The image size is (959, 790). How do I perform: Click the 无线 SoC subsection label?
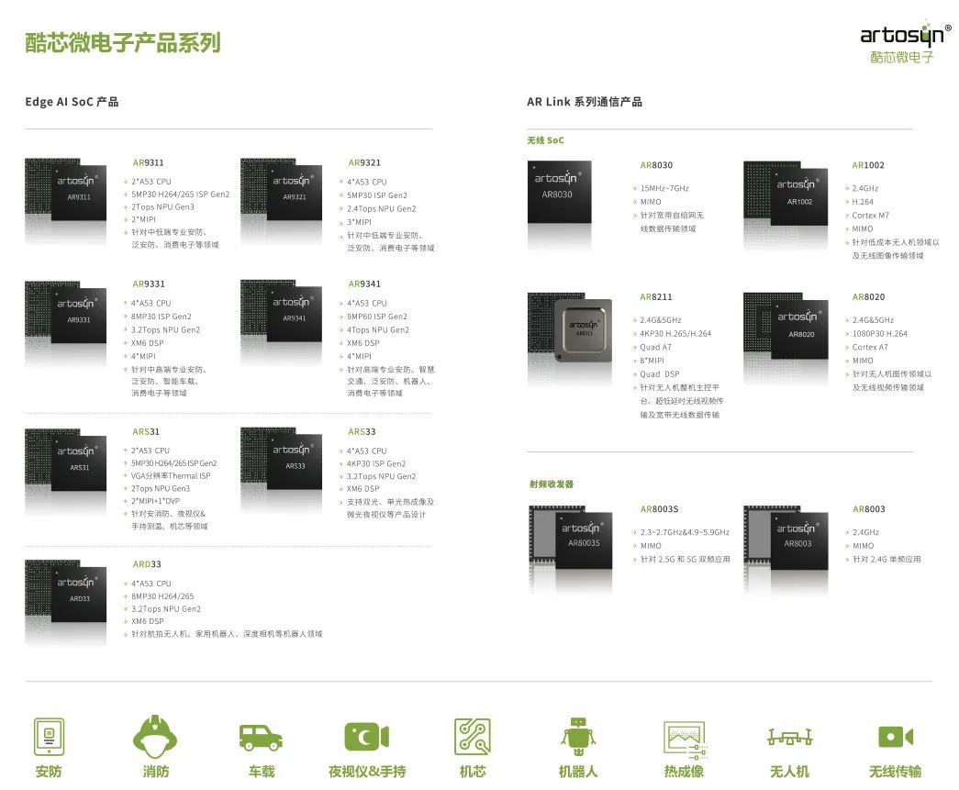(545, 140)
